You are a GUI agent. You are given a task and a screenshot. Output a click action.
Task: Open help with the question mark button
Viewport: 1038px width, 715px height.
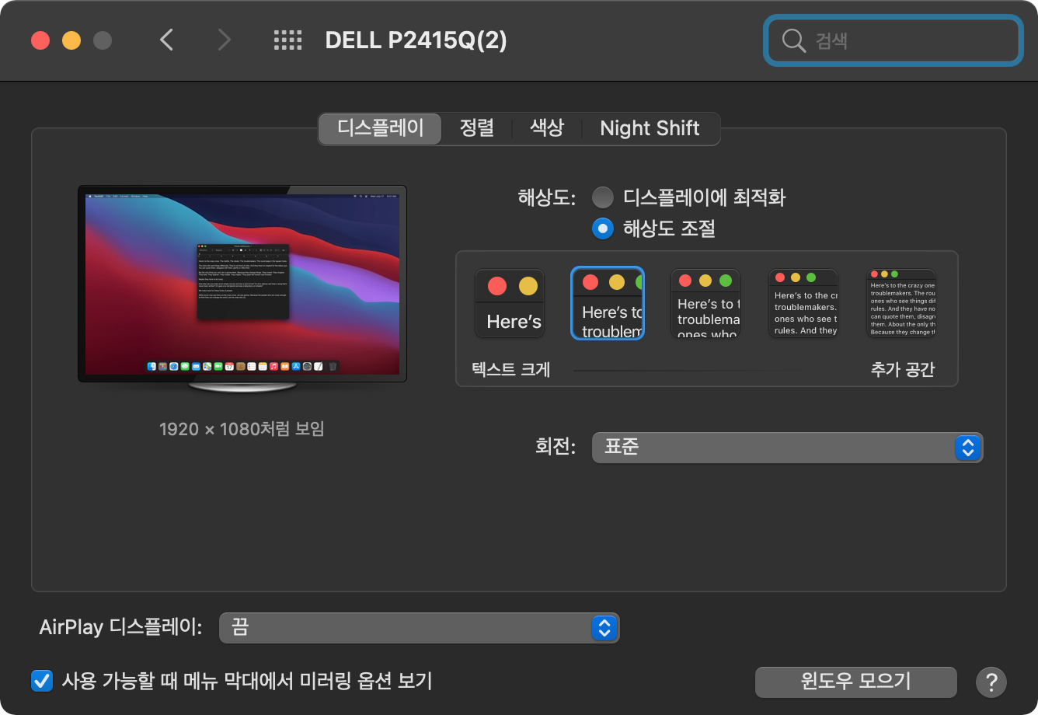point(991,682)
